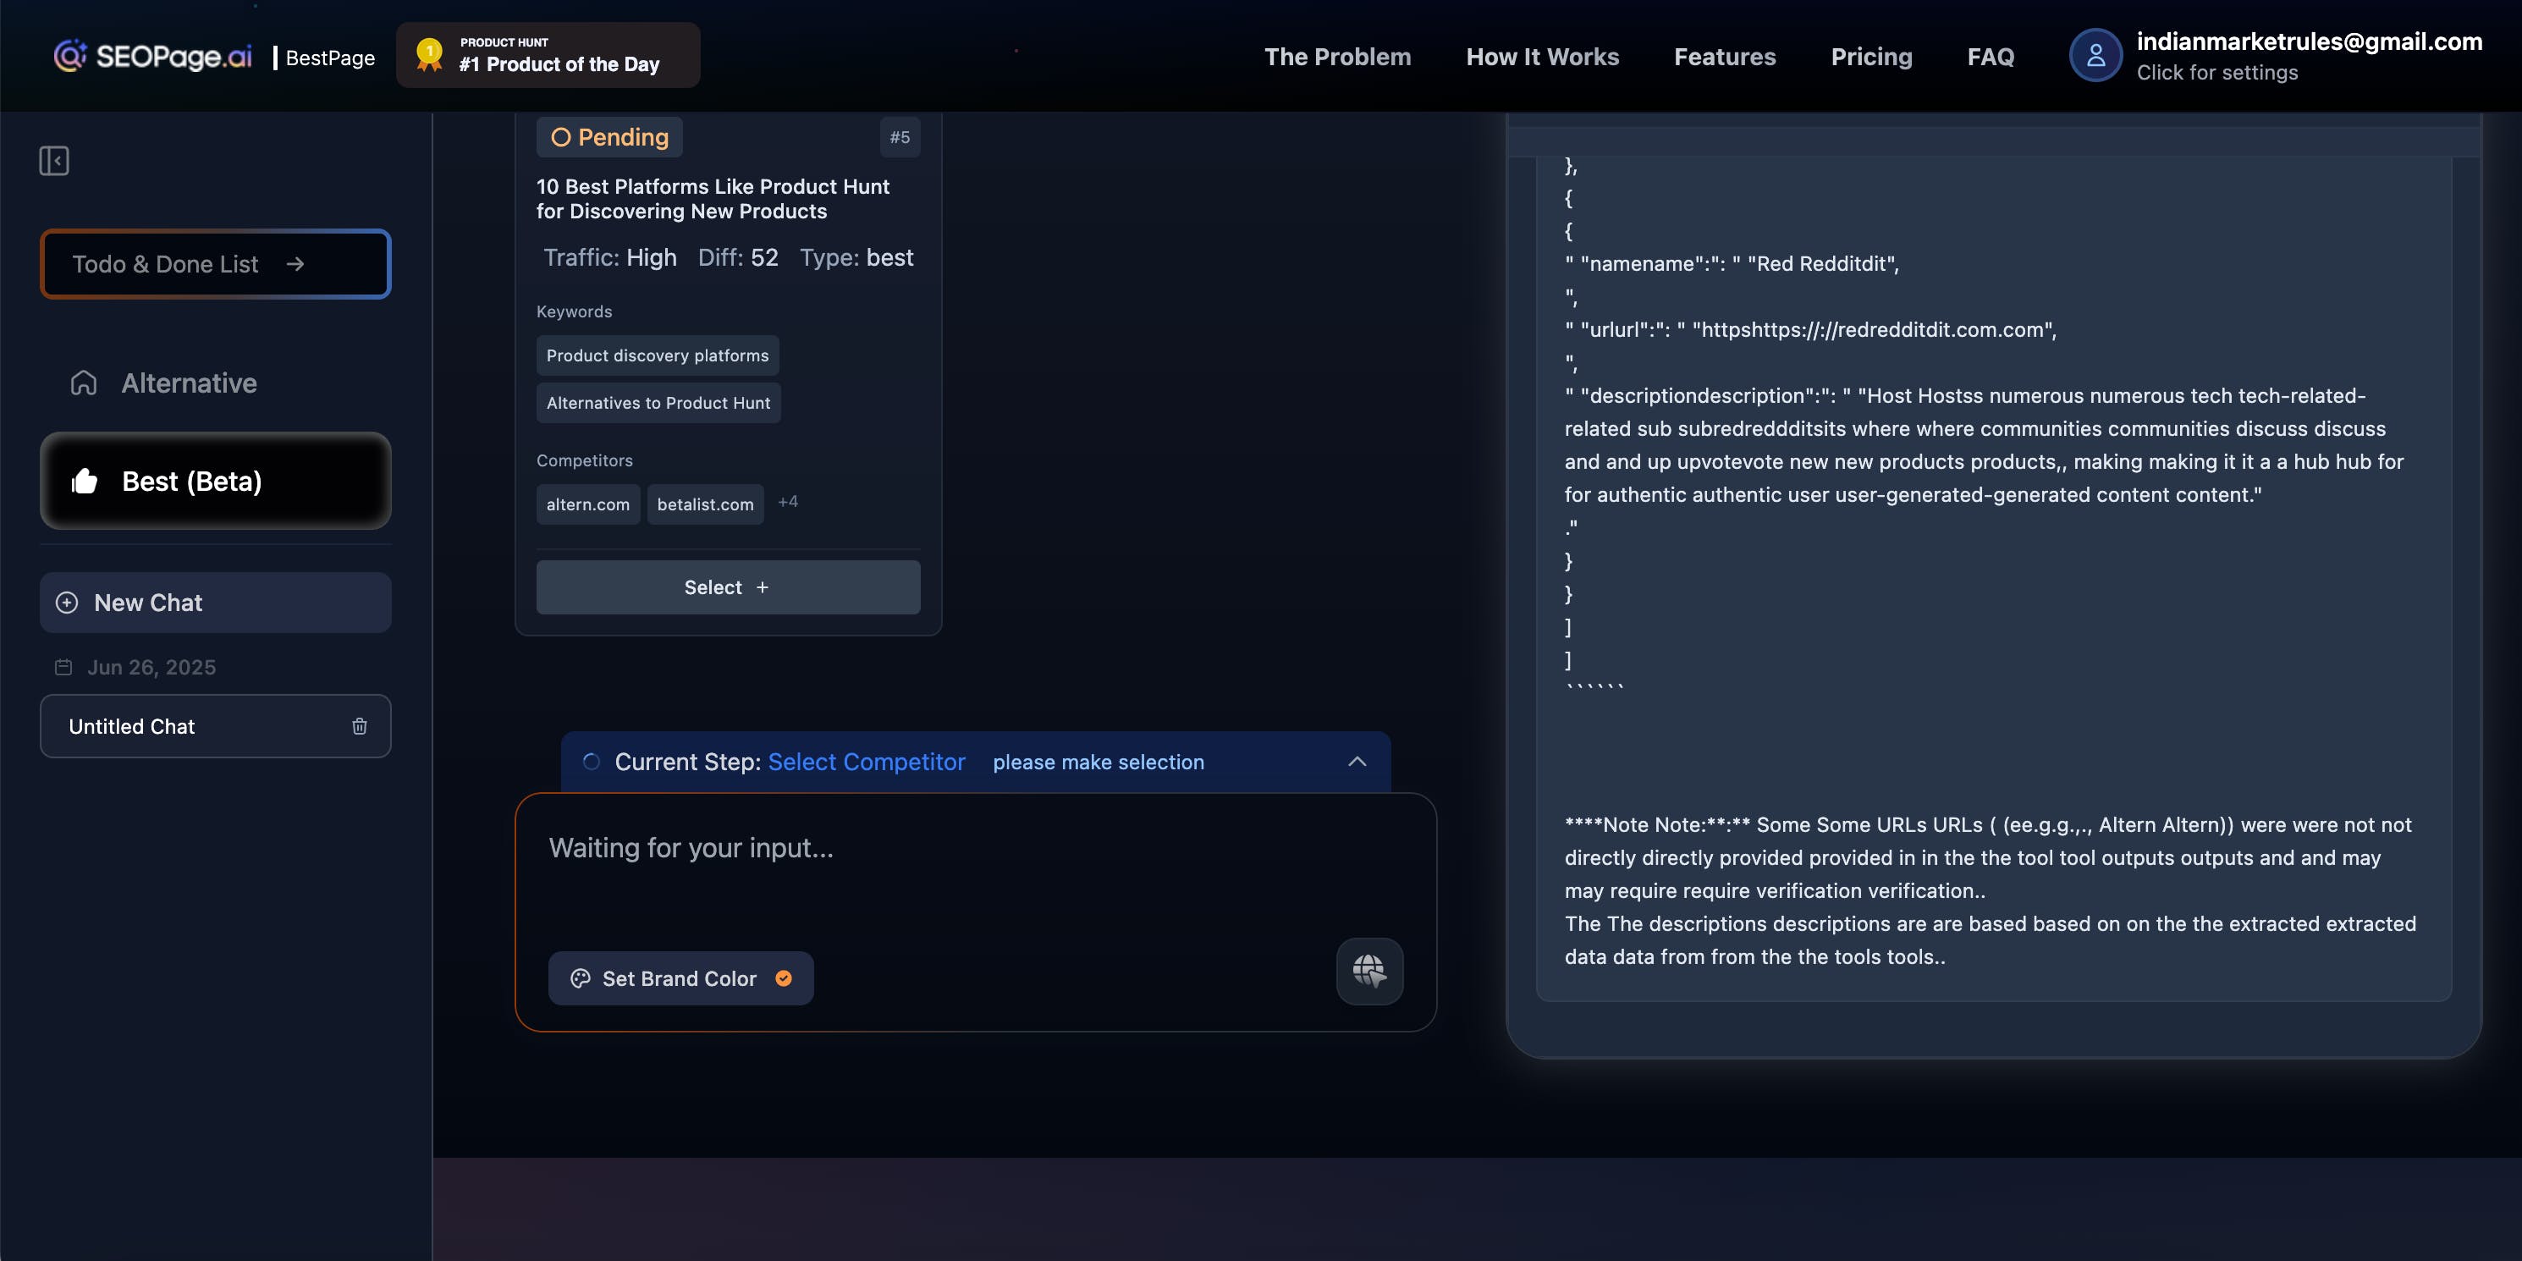Open the Product Hunt #1 badge
Viewport: 2522px width, 1261px height.
[548, 56]
